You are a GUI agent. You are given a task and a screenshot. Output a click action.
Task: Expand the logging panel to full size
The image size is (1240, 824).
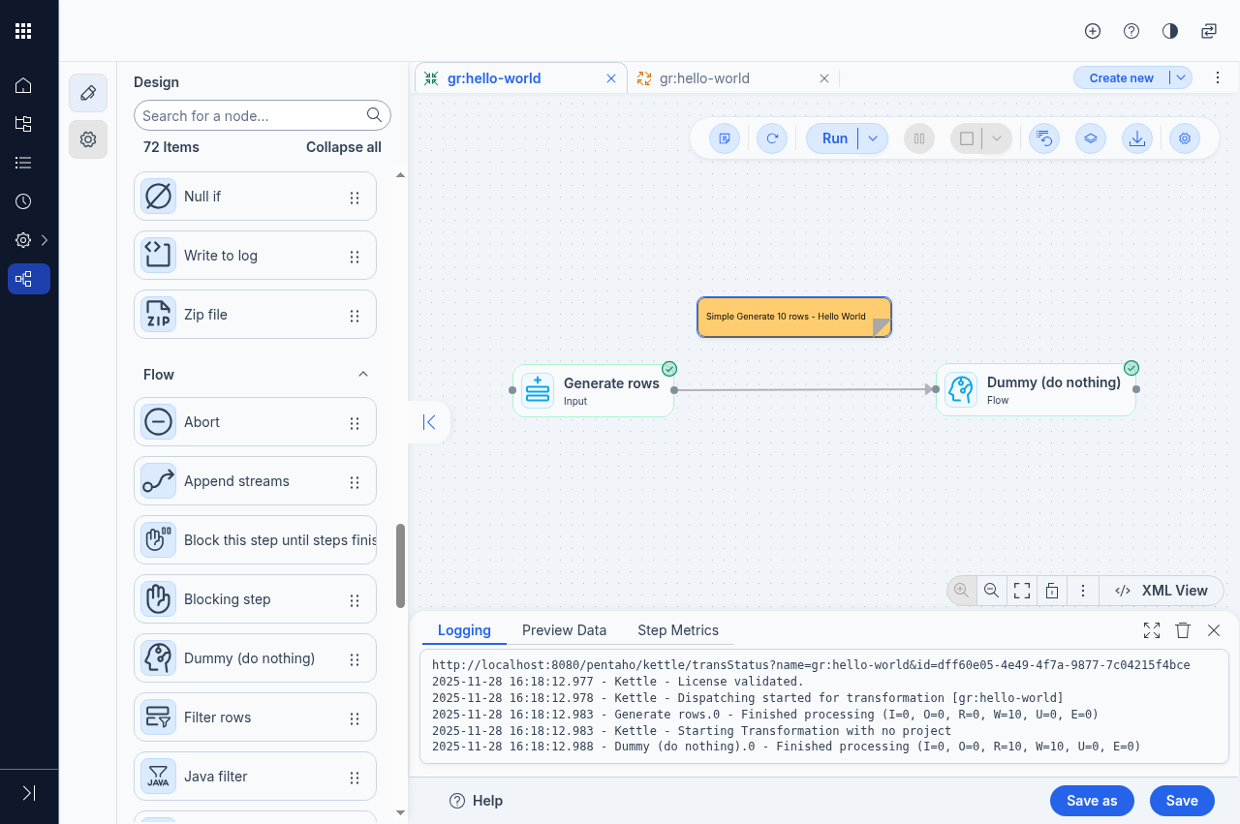(1152, 630)
